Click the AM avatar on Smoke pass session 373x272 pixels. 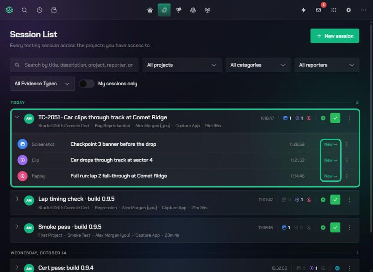coord(29,228)
